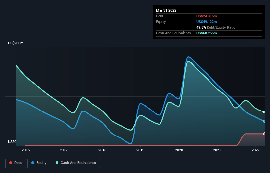Viewport: 270px width, 173px height.
Task: Click the 2022 x-axis label
Action: 256,150
